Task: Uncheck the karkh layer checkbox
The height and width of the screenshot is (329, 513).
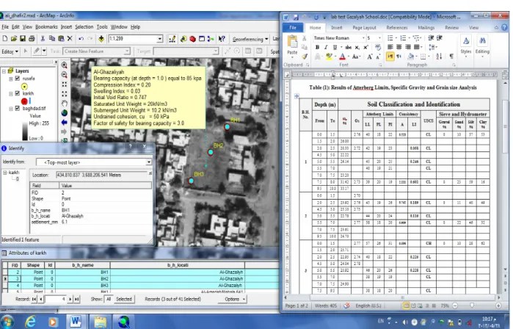Action: (18, 93)
